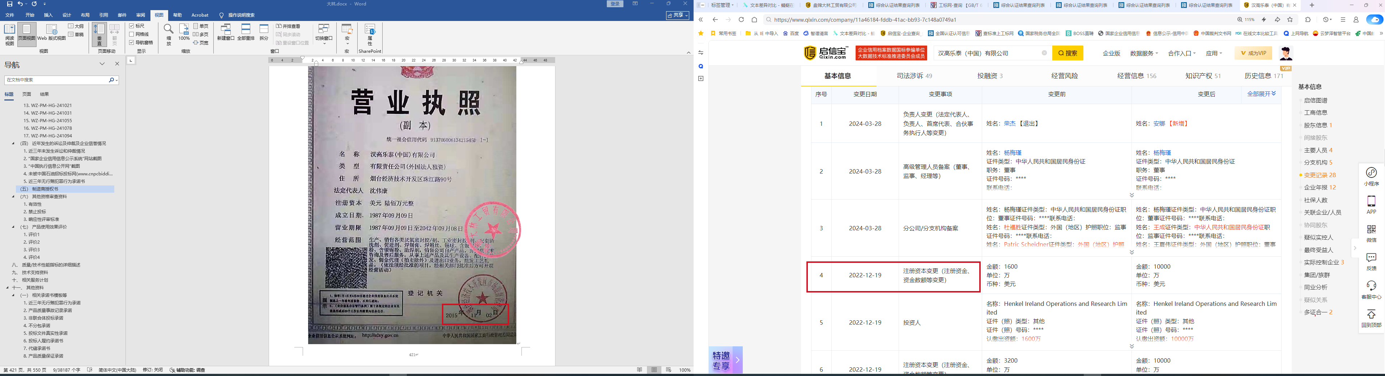Screen dimensions: 1385x376
Task: Switch to 盘锦大林工贸有限公司 browser tab
Action: point(831,5)
